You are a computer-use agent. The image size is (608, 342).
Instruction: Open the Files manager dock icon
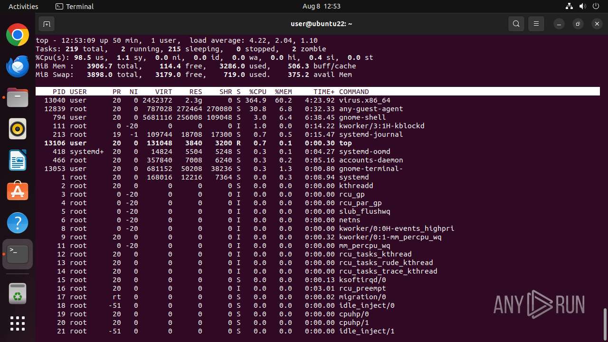(x=18, y=97)
